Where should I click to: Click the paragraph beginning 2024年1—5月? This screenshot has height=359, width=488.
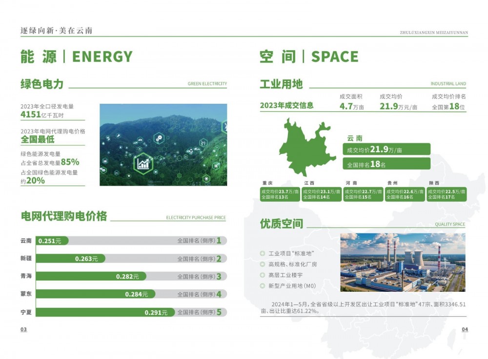pos(363,307)
